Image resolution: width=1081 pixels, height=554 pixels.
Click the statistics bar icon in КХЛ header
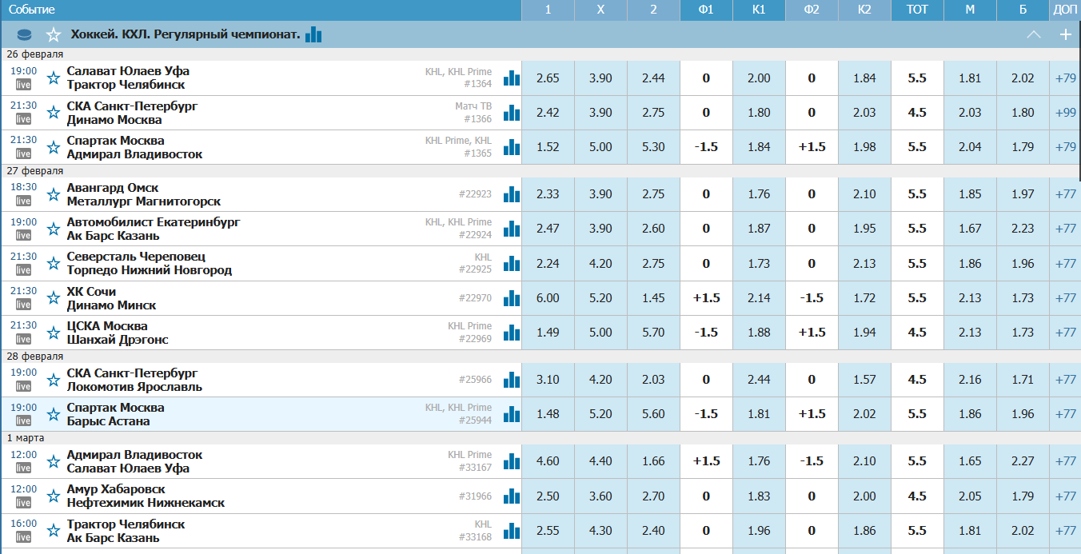[x=313, y=34]
